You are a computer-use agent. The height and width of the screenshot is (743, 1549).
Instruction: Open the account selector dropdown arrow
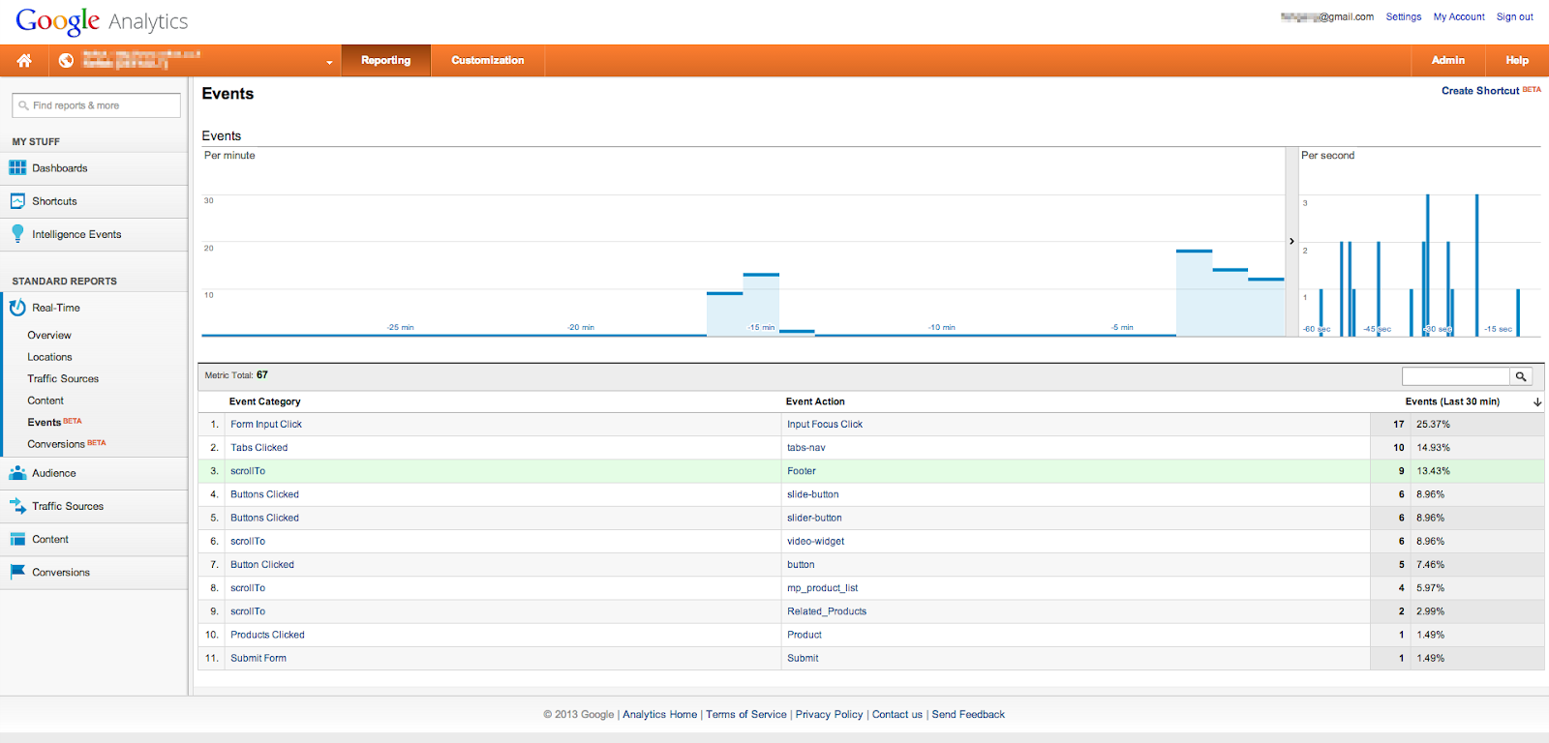click(329, 62)
